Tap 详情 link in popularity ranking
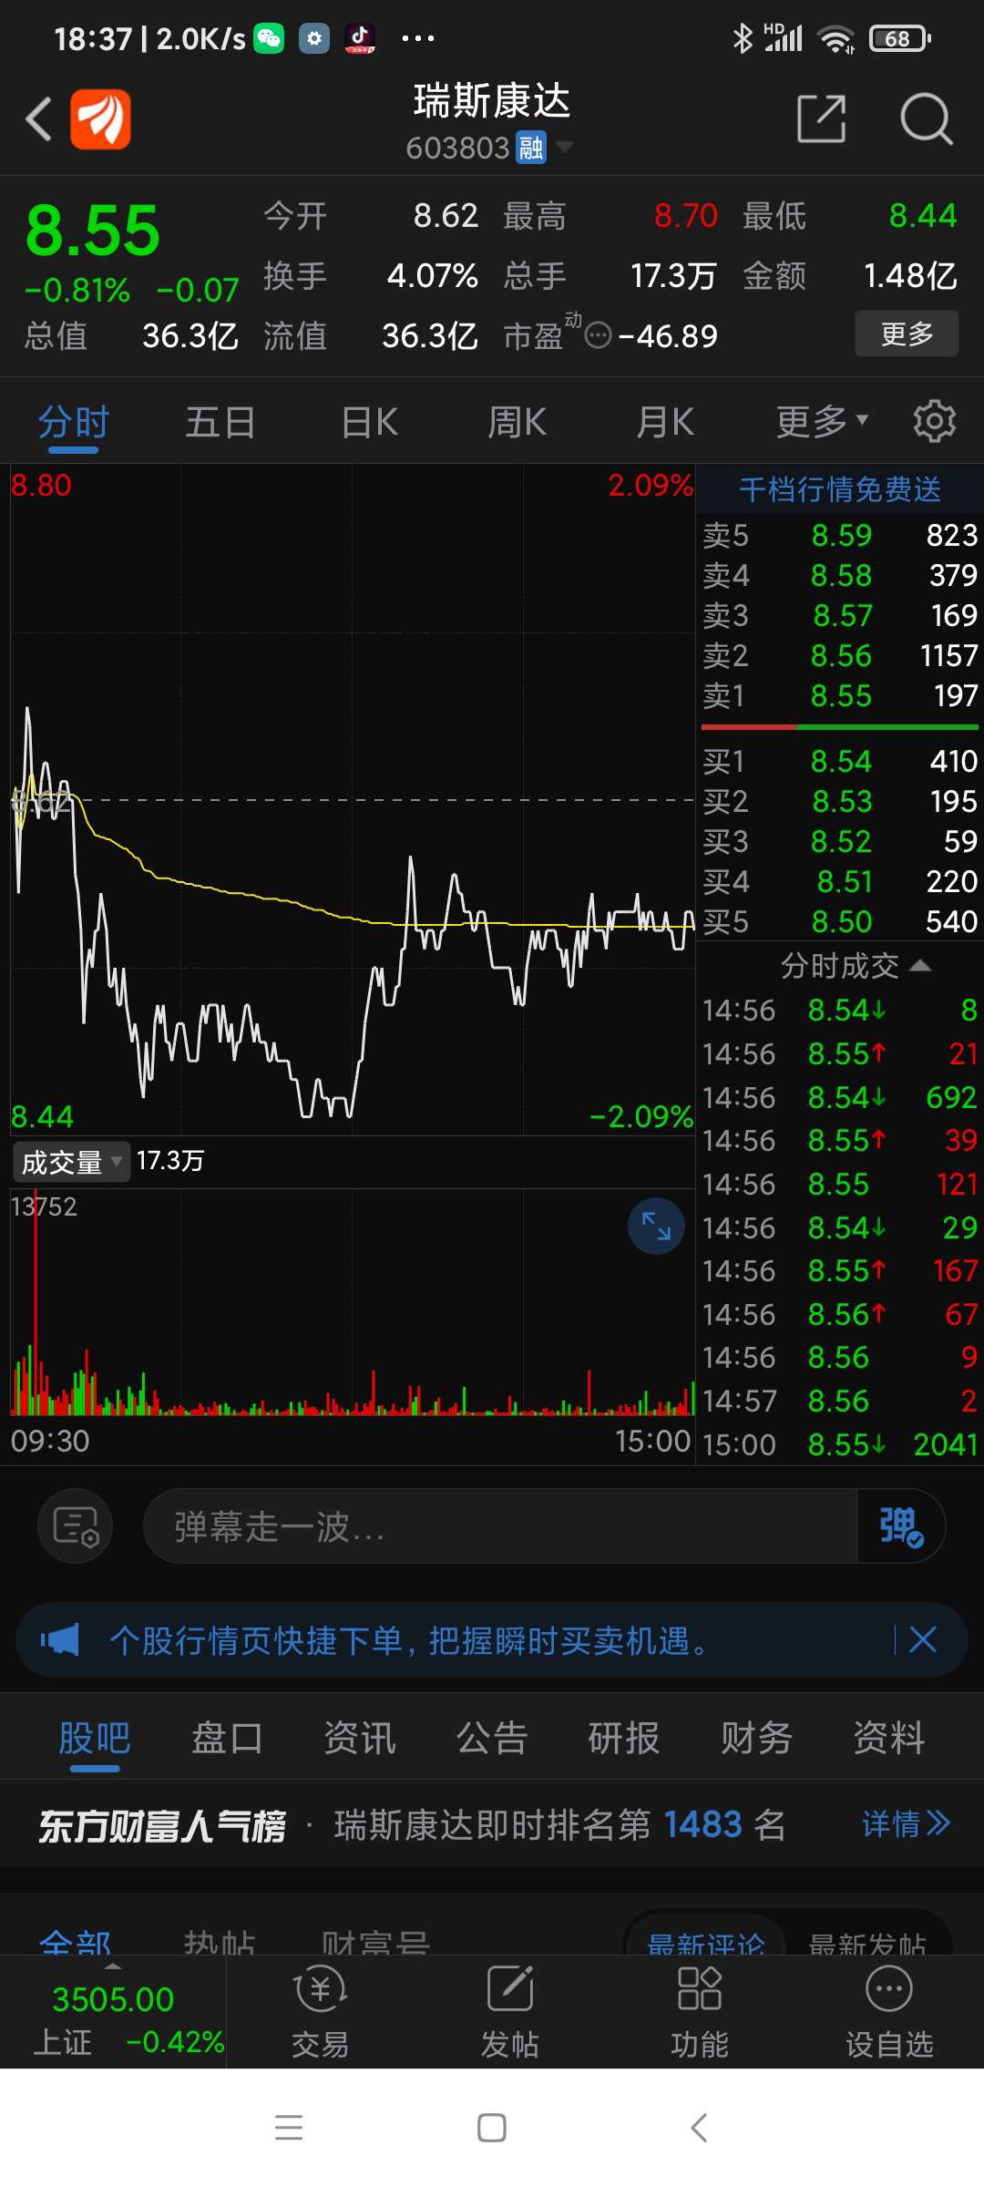 pyautogui.click(x=907, y=1823)
